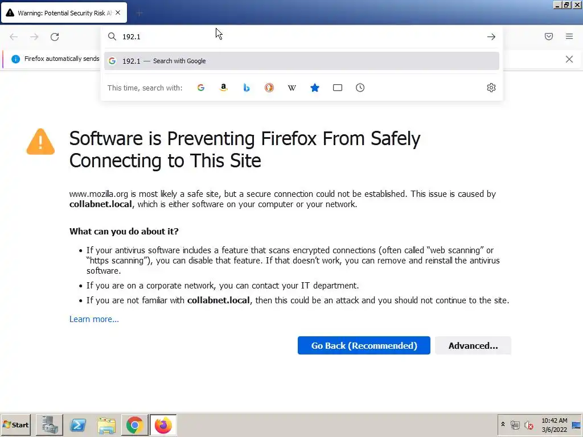The width and height of the screenshot is (583, 437).
Task: Open the Windows Start menu
Action: click(16, 424)
